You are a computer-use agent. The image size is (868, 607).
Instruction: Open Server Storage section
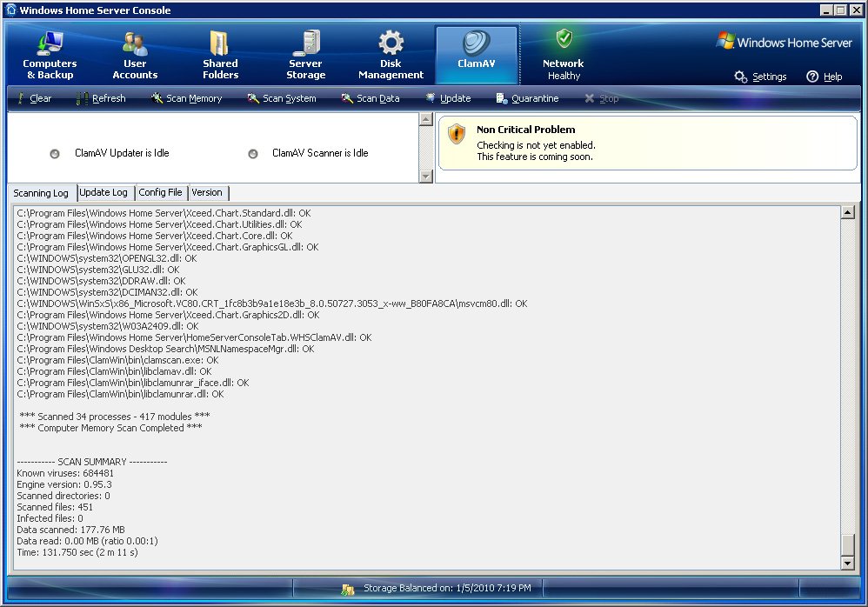point(305,56)
